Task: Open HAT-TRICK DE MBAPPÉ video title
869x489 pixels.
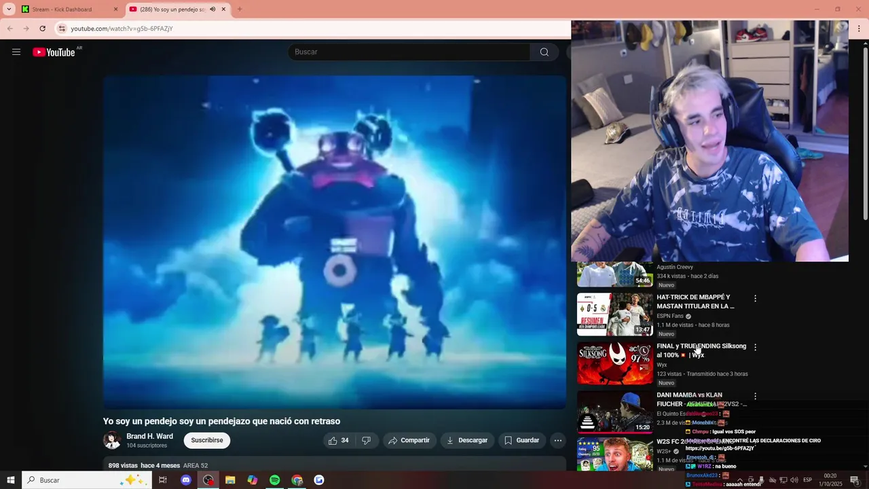Action: 695,302
